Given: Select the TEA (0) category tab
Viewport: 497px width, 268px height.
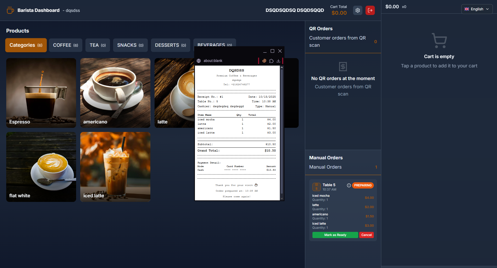Looking at the screenshot, I should point(98,45).
